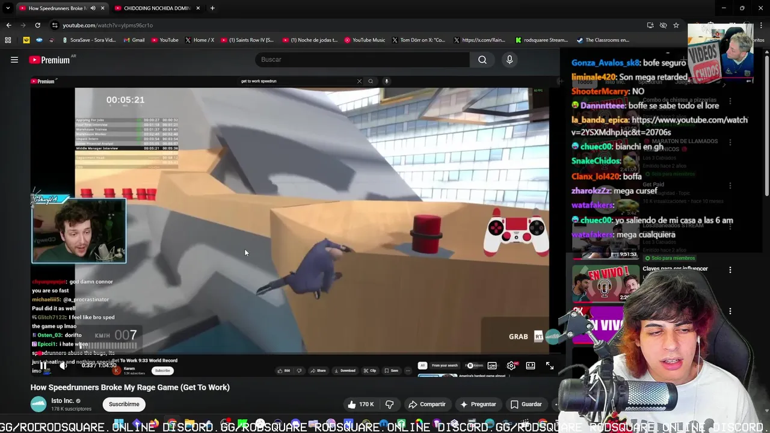Image resolution: width=770 pixels, height=433 pixels.
Task: Open the YouTube Music bookmark
Action: pos(365,40)
